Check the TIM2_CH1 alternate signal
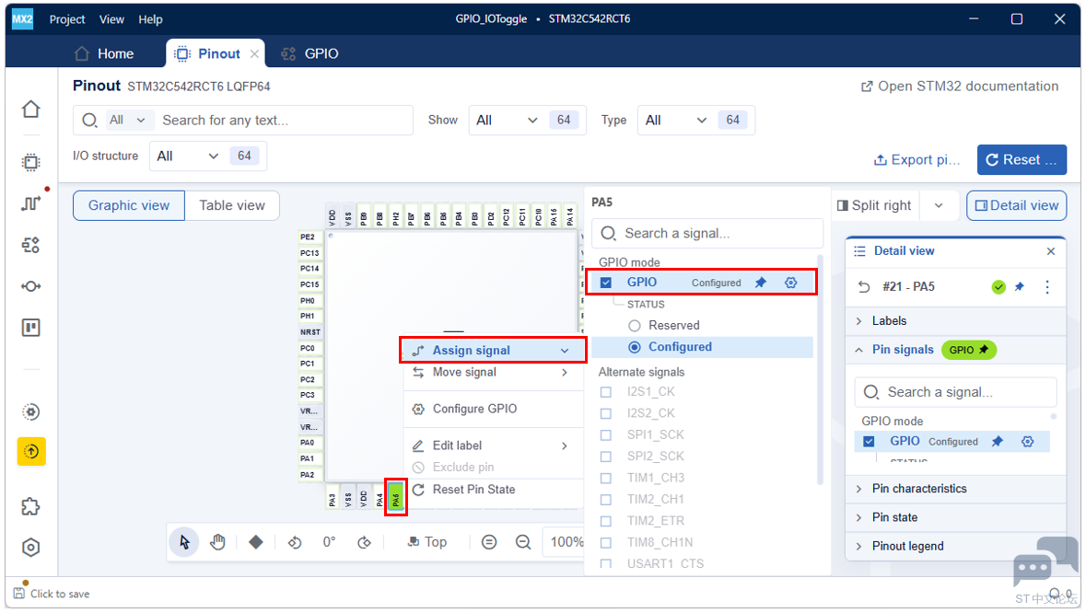This screenshot has height=613, width=1086. point(606,500)
